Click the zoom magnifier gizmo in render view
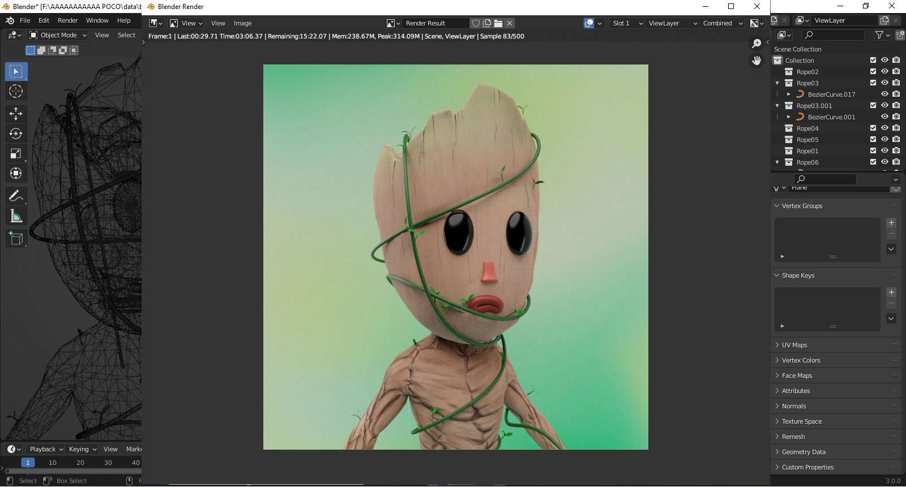906x487 pixels. [x=757, y=44]
